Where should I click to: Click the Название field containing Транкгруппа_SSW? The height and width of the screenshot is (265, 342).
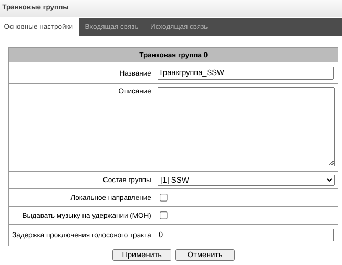click(x=245, y=73)
